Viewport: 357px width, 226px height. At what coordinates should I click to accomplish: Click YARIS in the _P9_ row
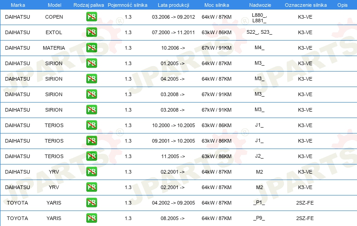(x=54, y=218)
